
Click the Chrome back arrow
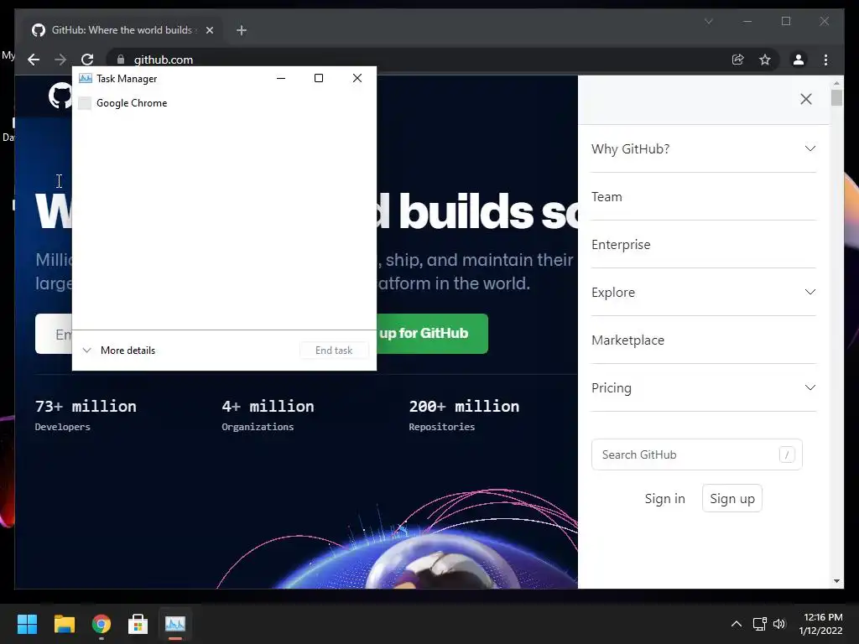(34, 60)
